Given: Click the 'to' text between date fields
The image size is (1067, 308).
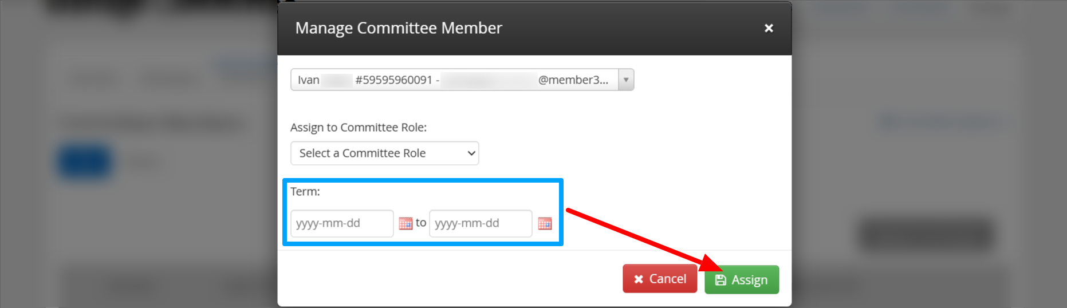Looking at the screenshot, I should pos(421,223).
